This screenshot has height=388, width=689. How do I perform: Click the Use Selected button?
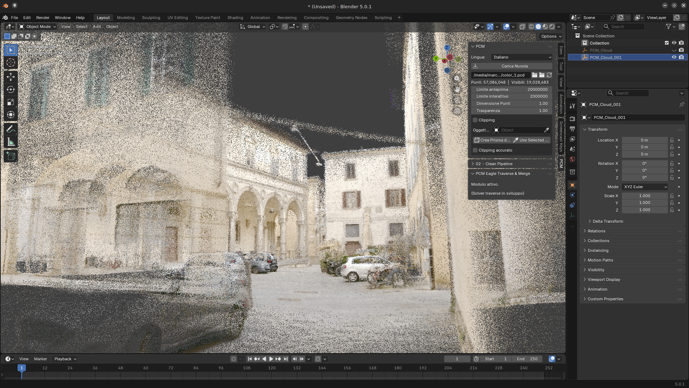click(x=531, y=140)
